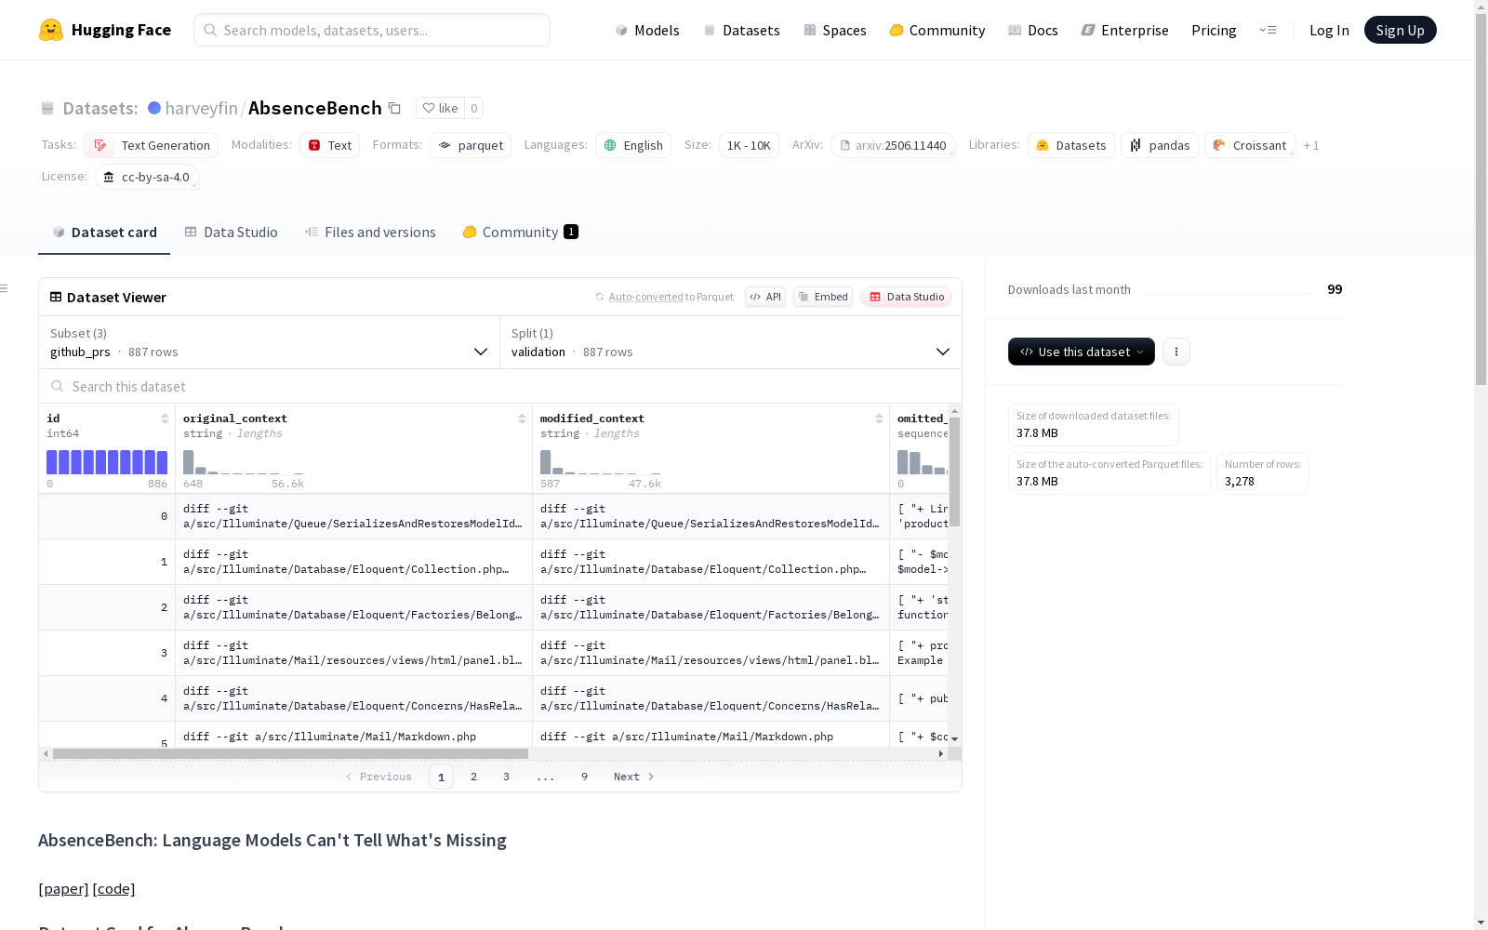Select the Croissant library tag

[1250, 145]
